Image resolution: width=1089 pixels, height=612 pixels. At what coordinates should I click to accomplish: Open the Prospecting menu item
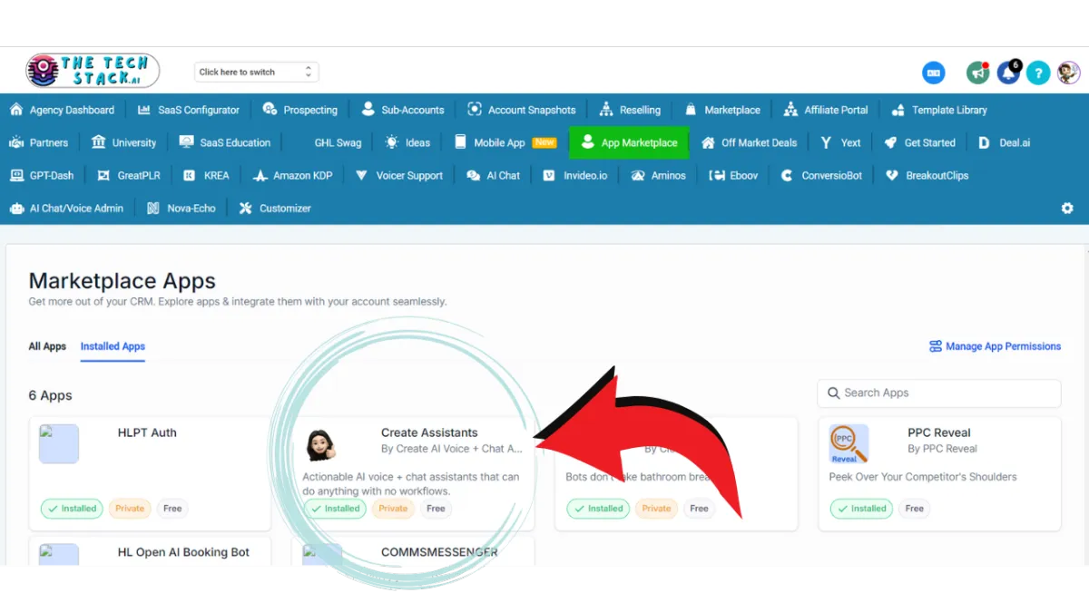300,110
